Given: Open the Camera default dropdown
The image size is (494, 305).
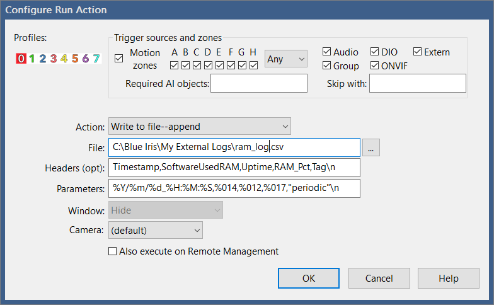Looking at the screenshot, I should point(156,231).
